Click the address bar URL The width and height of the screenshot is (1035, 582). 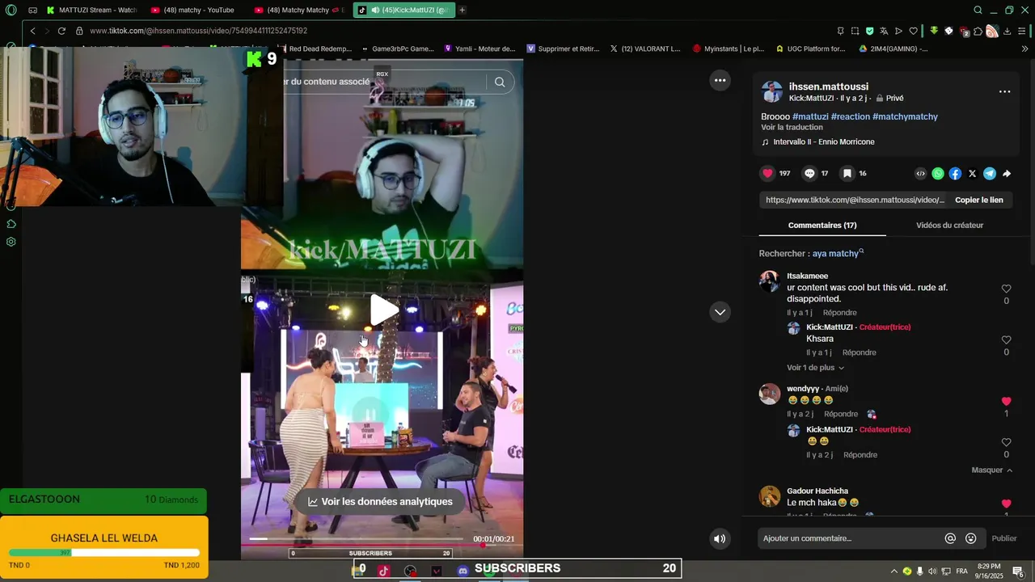click(198, 31)
